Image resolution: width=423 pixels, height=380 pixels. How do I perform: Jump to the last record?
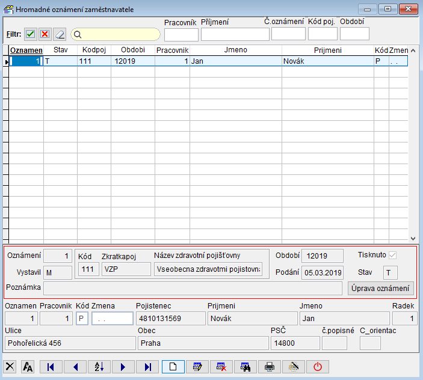(x=147, y=367)
